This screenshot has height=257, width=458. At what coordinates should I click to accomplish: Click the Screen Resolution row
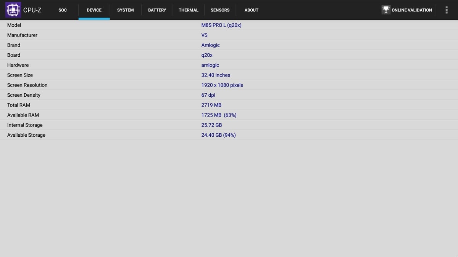pos(222,85)
